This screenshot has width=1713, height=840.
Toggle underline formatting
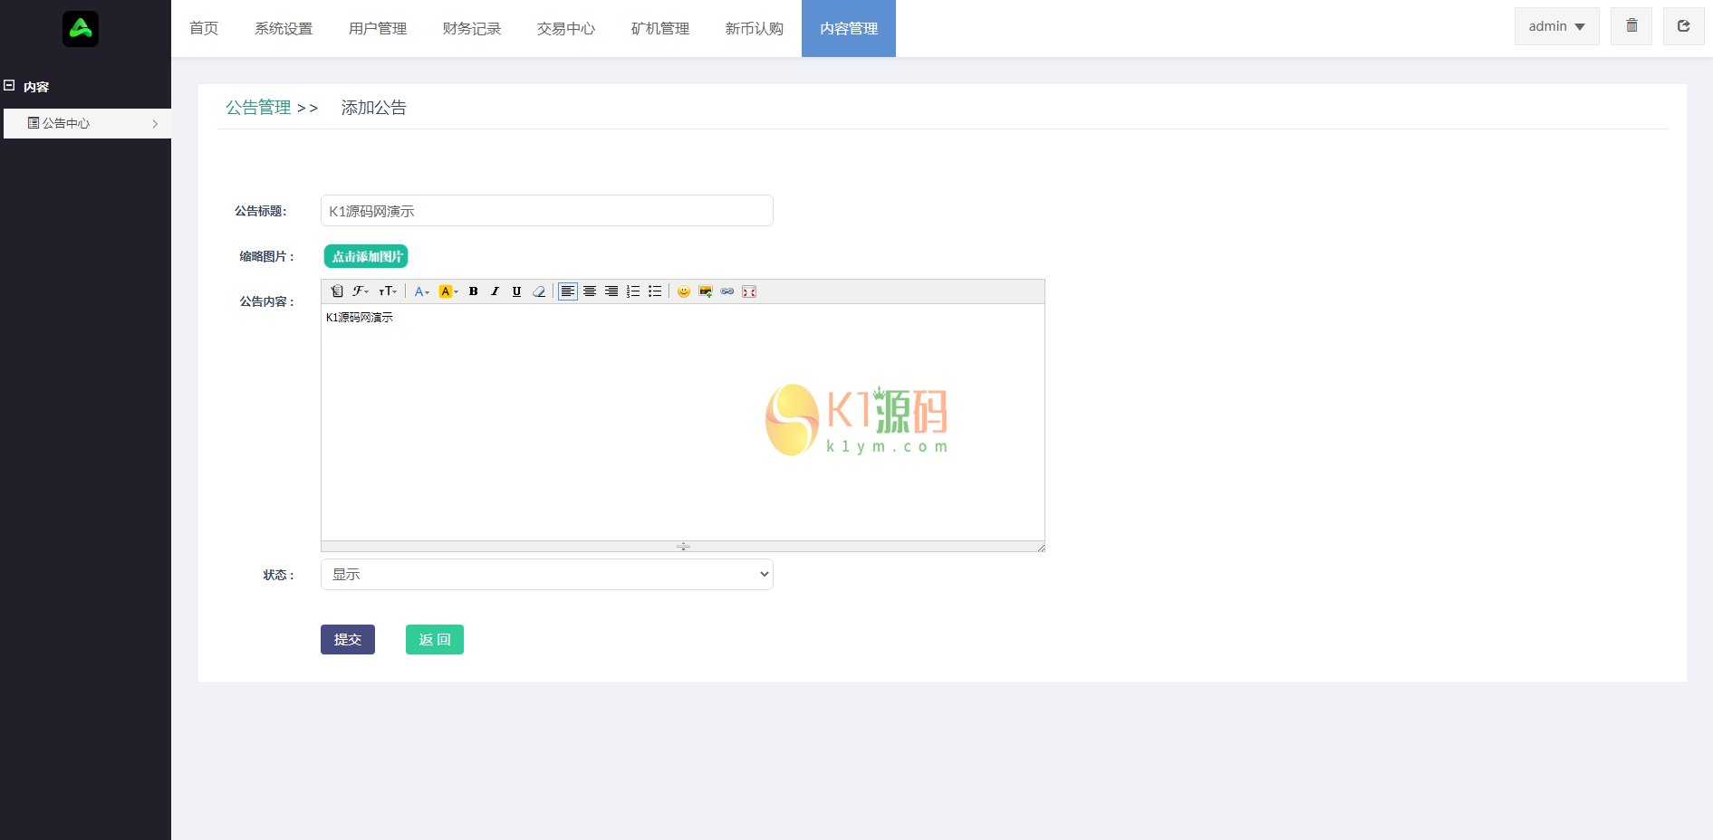[516, 291]
